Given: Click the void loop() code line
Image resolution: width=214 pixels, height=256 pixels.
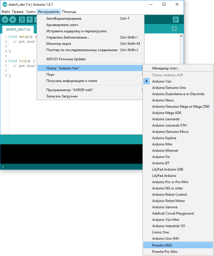Looking at the screenshot, I should click(x=21, y=61).
